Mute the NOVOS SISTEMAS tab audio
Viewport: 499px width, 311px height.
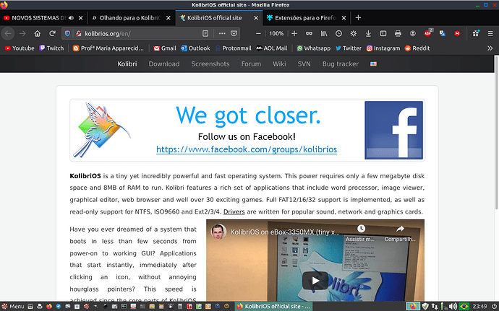72,17
